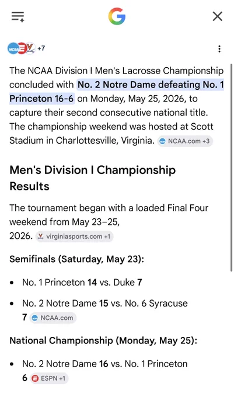The height and width of the screenshot is (397, 234).
Task: Expand the +7 additional sources
Action: tap(41, 48)
